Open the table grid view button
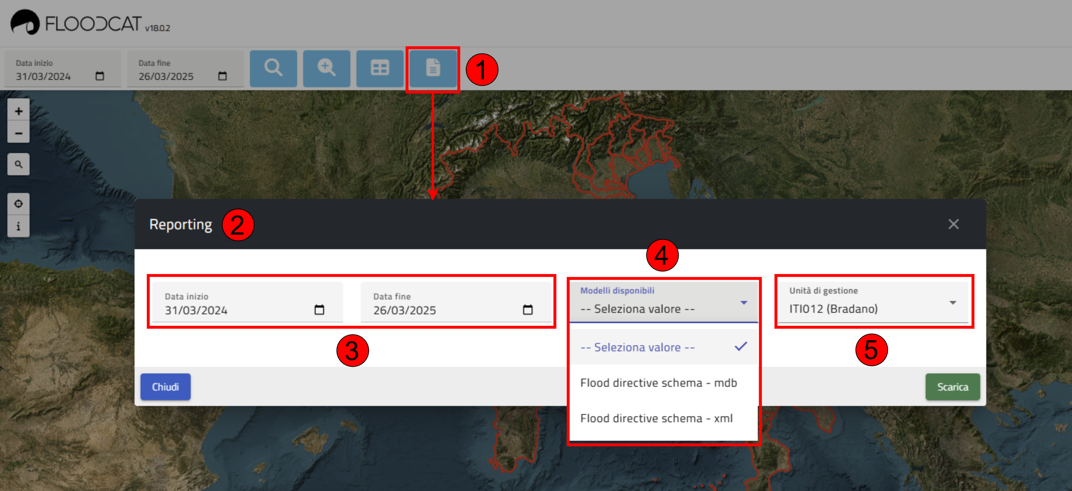Image resolution: width=1072 pixels, height=491 pixels. [x=380, y=68]
